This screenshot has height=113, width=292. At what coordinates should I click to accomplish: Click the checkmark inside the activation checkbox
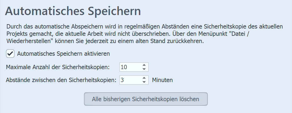tap(10, 54)
